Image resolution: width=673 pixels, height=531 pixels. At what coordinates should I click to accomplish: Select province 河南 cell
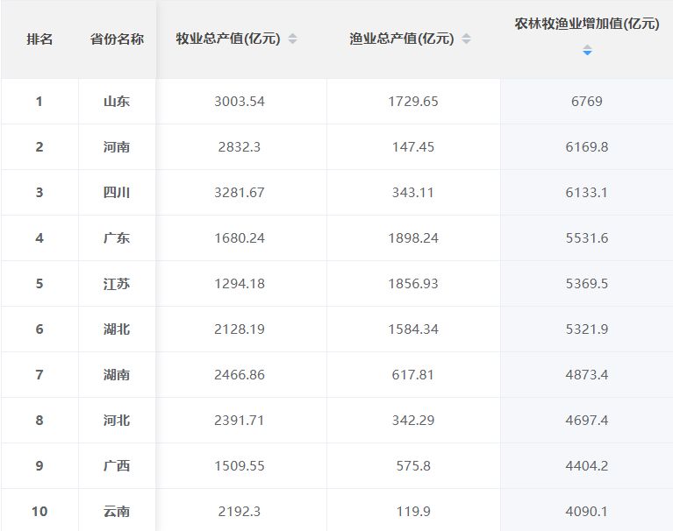click(x=117, y=147)
